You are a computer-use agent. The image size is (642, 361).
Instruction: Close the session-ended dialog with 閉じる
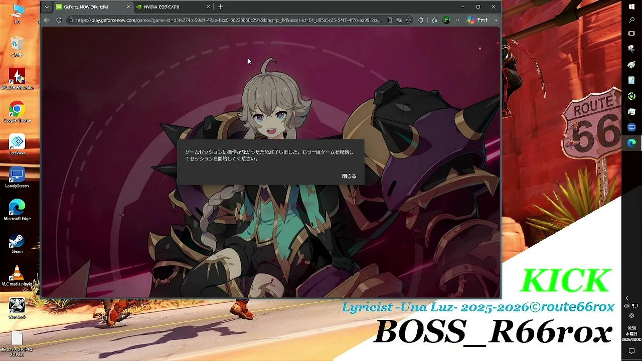pos(349,176)
